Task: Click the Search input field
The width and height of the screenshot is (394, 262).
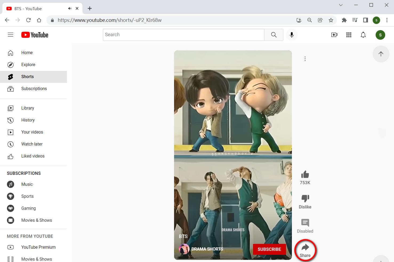Action: (184, 35)
